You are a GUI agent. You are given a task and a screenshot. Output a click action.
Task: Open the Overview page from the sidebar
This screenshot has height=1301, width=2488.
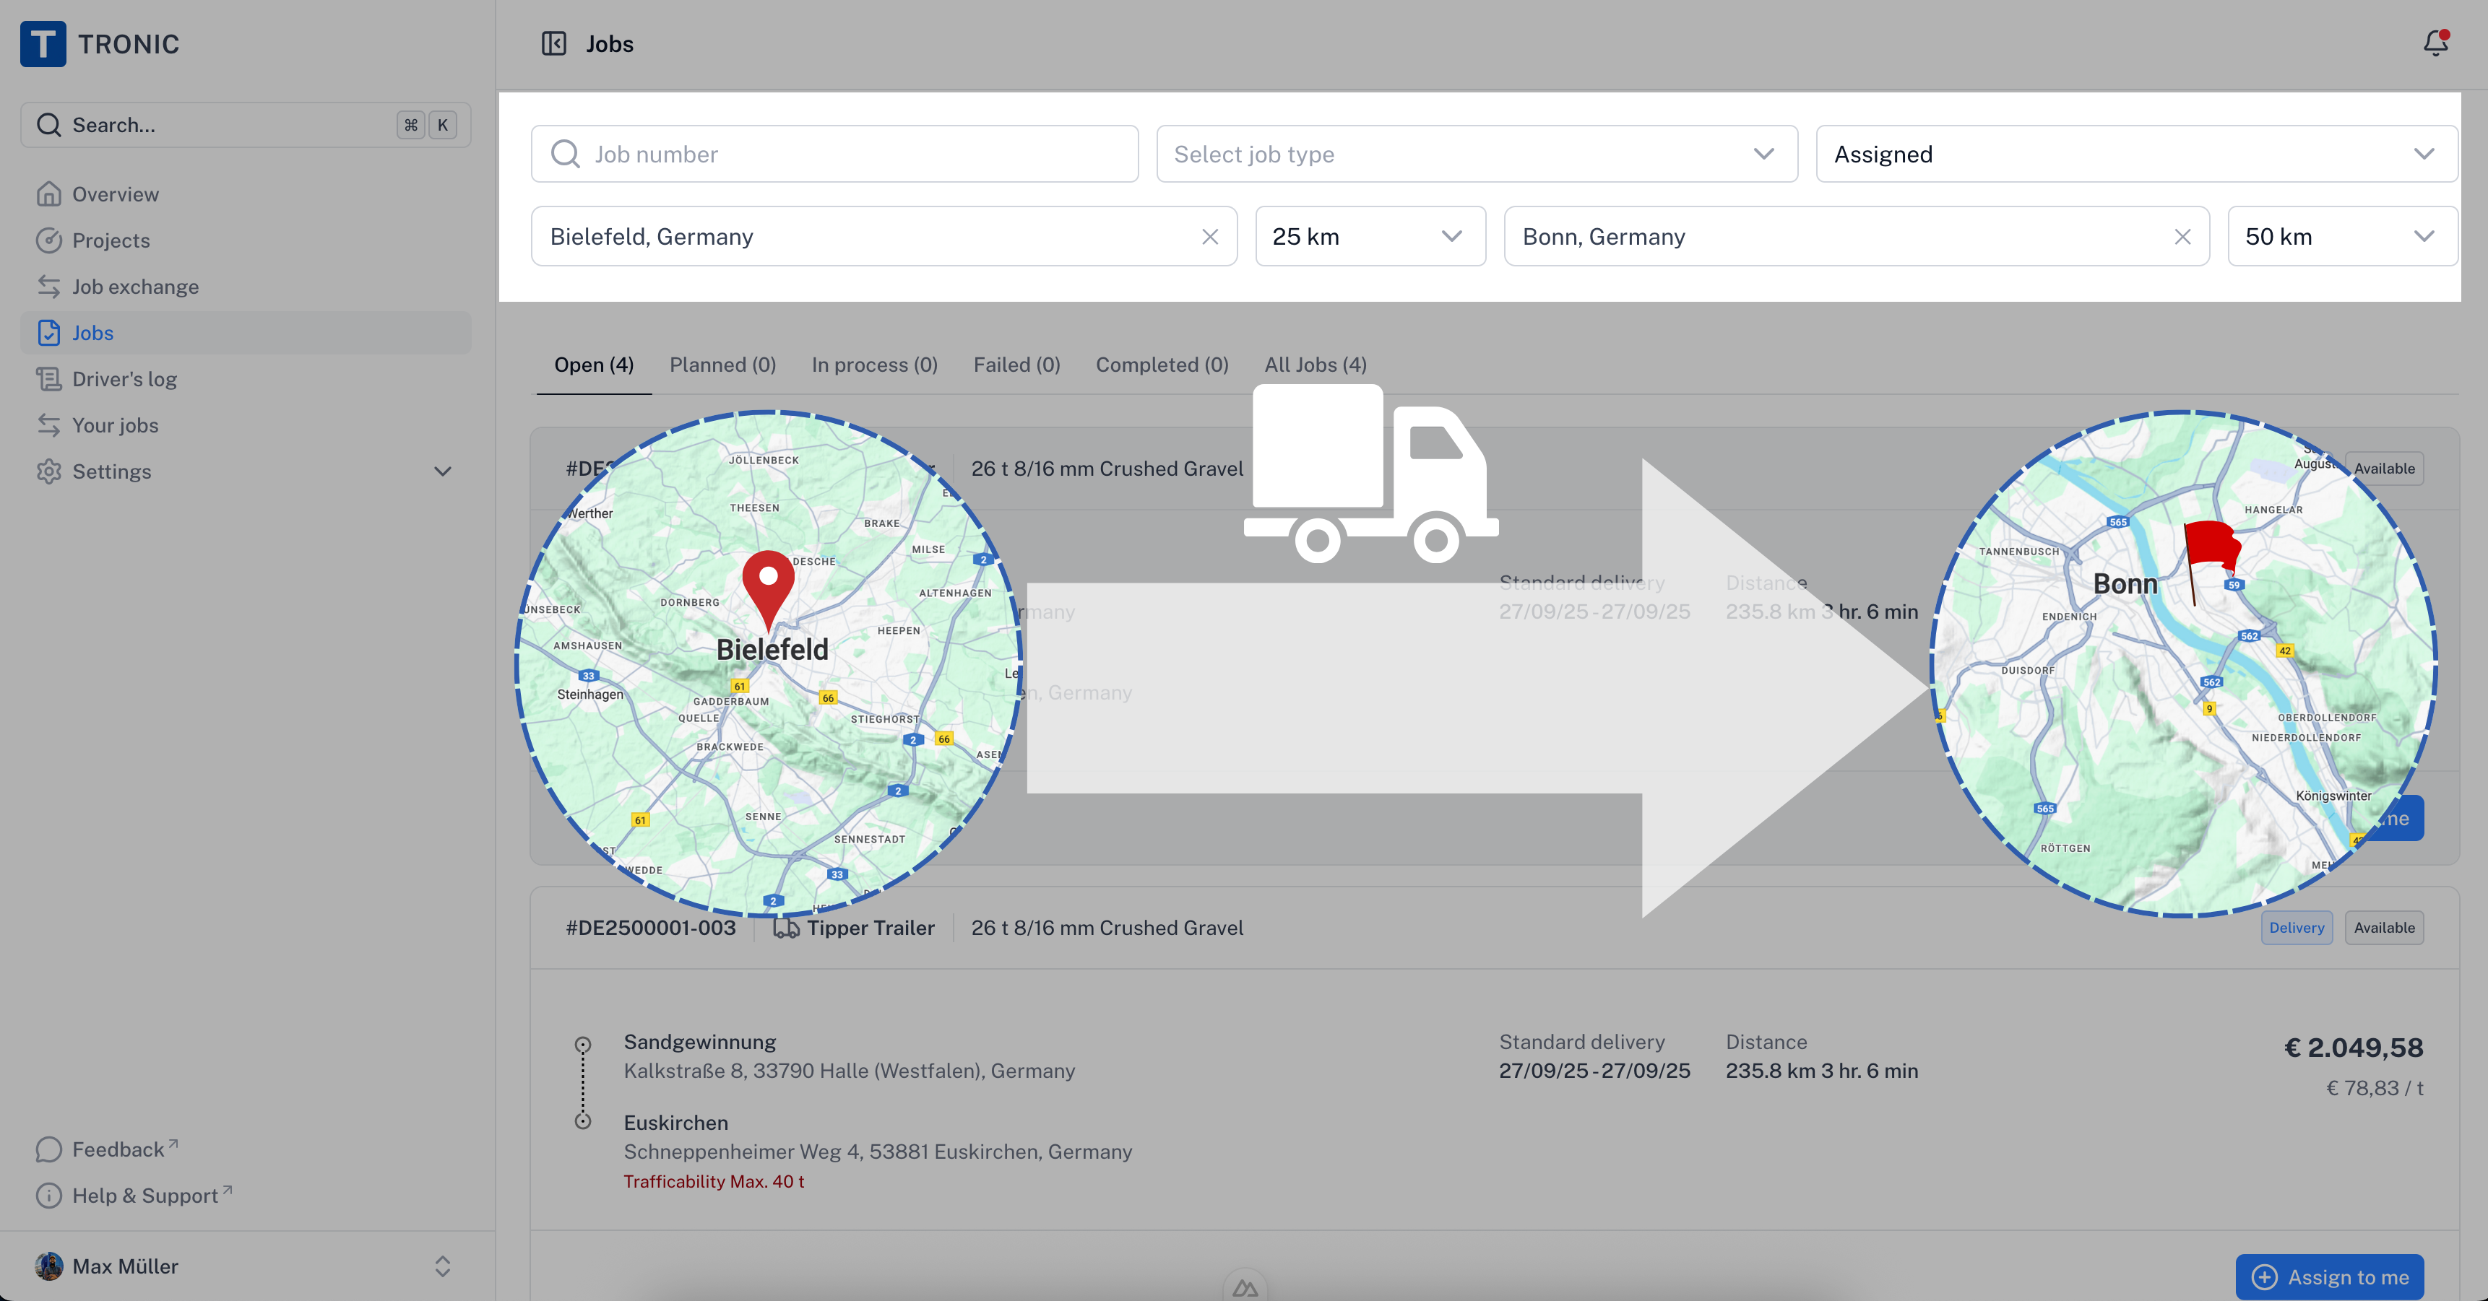115,194
